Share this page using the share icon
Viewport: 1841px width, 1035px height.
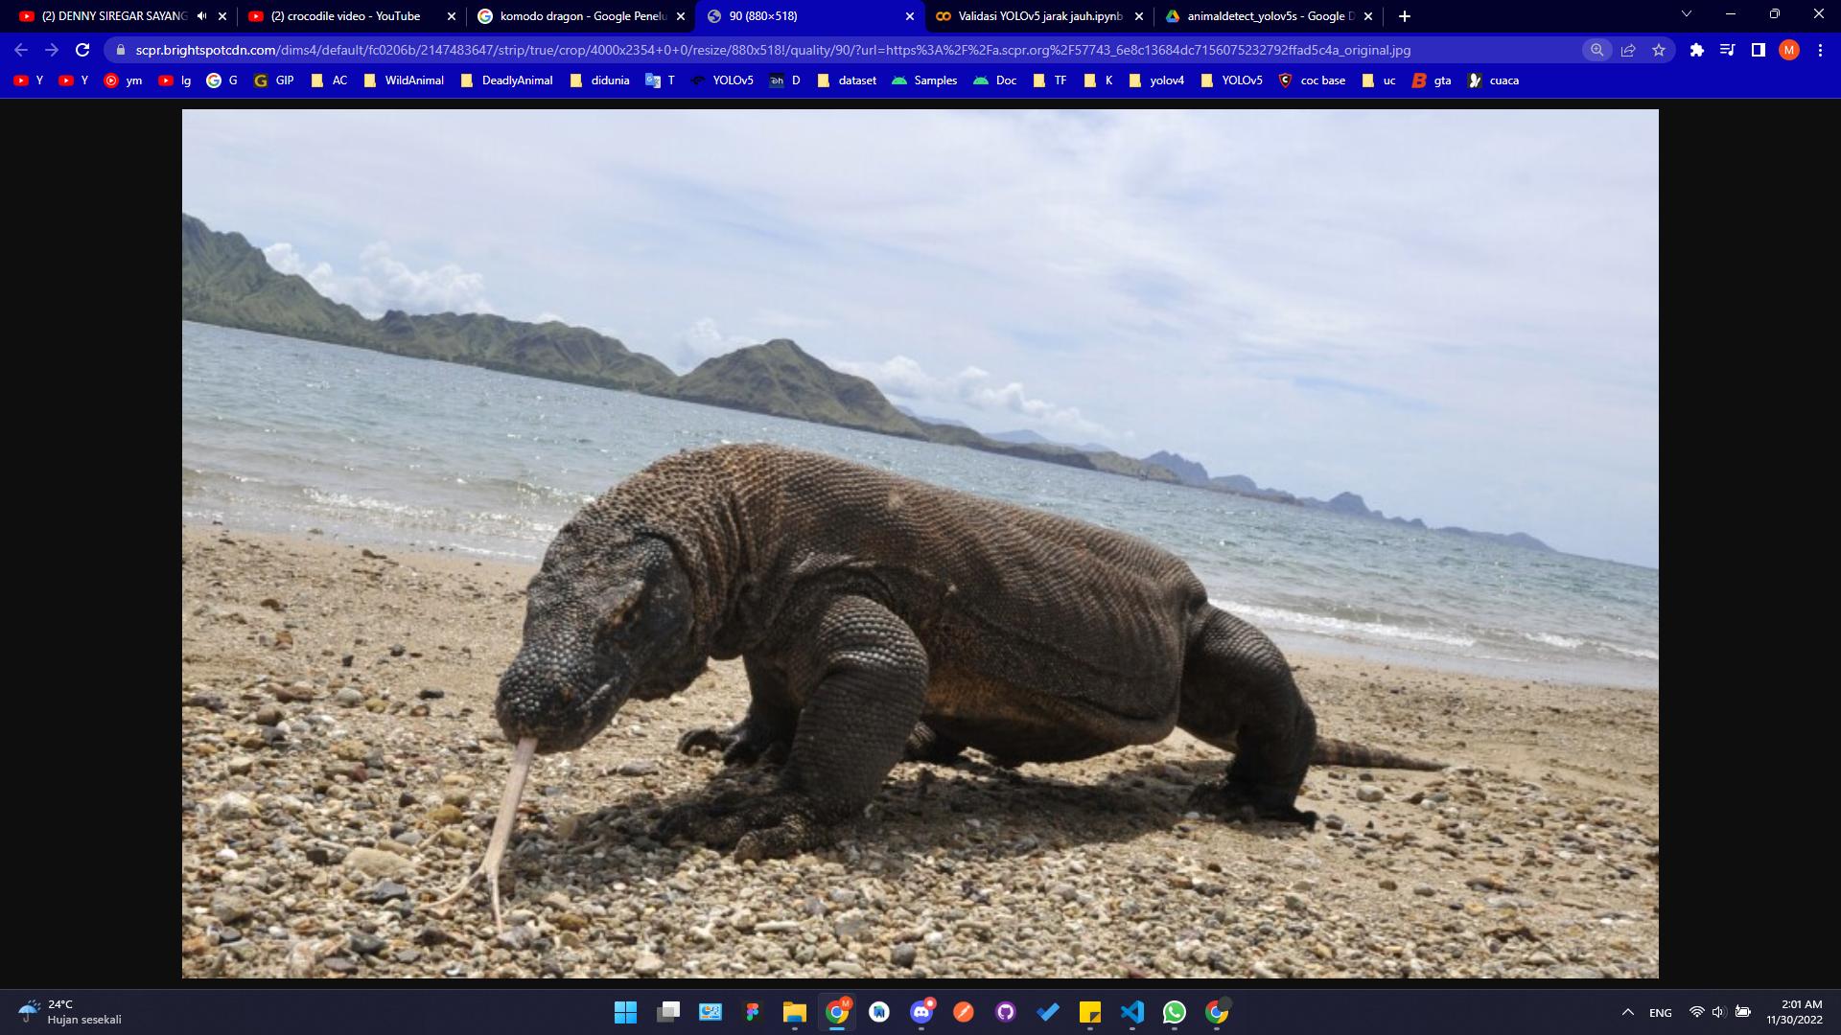coord(1628,50)
